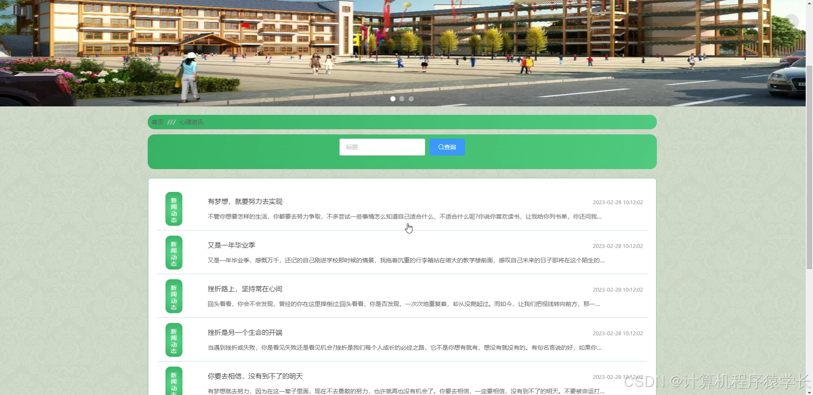Click the carousel next-slide arrow on the right
813x395 pixels.
791,21
